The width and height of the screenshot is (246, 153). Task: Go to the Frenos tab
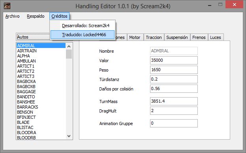click(199, 37)
